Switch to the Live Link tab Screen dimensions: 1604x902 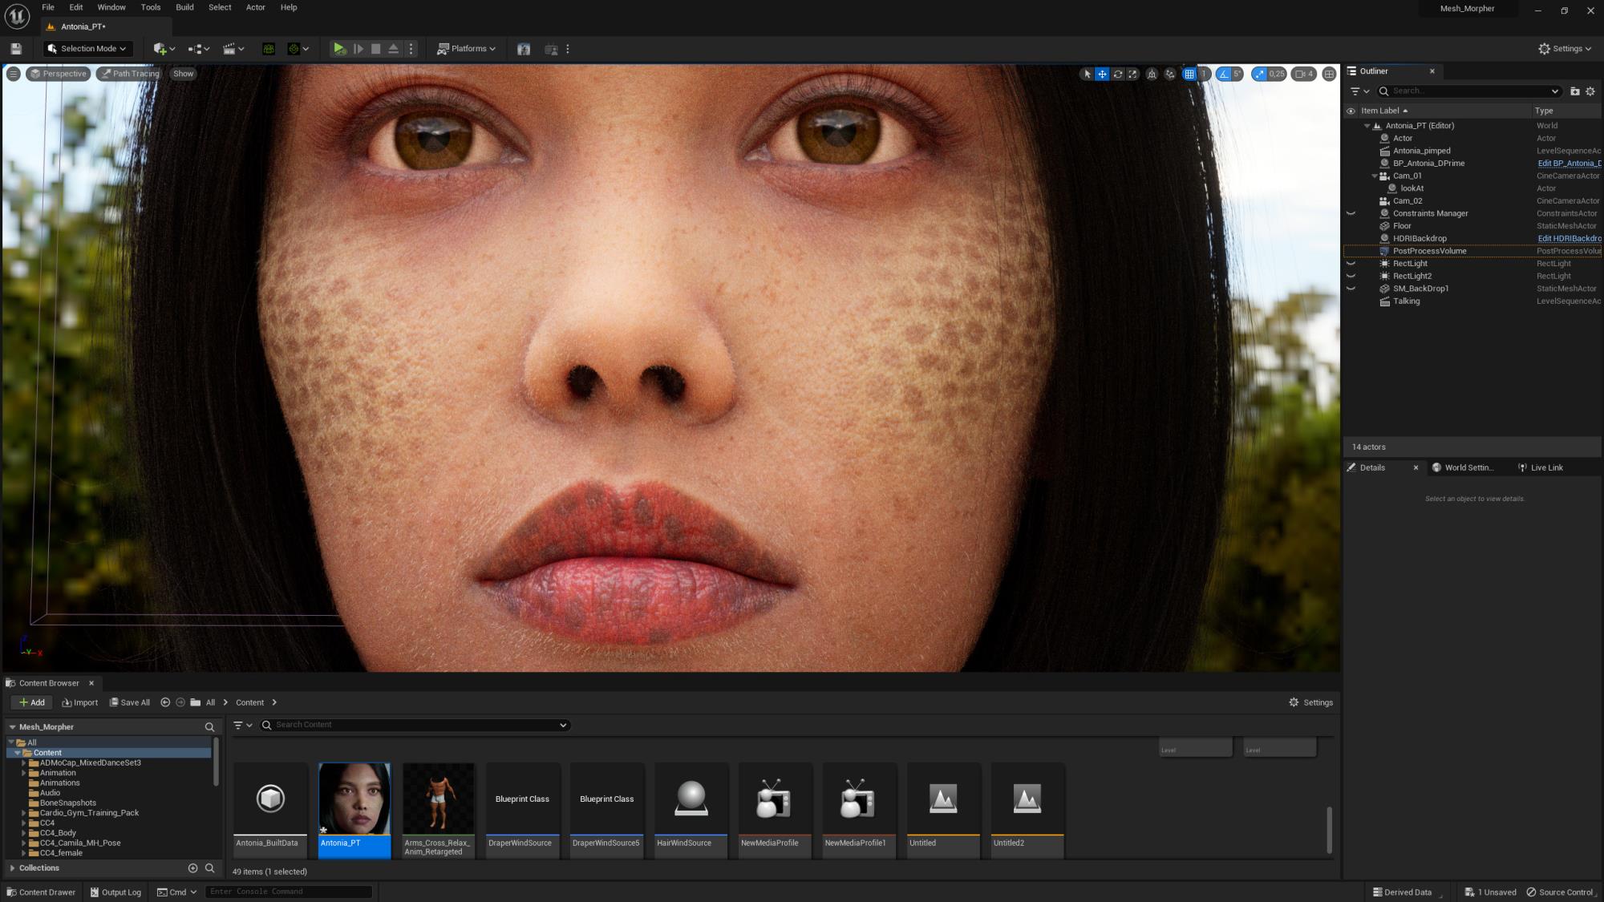(1541, 467)
